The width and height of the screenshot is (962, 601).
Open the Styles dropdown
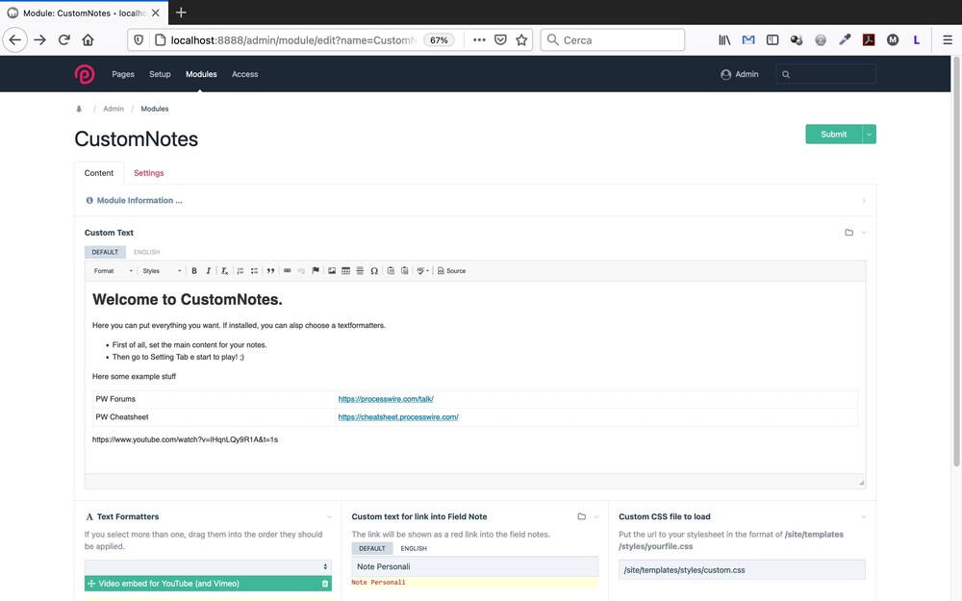point(161,271)
